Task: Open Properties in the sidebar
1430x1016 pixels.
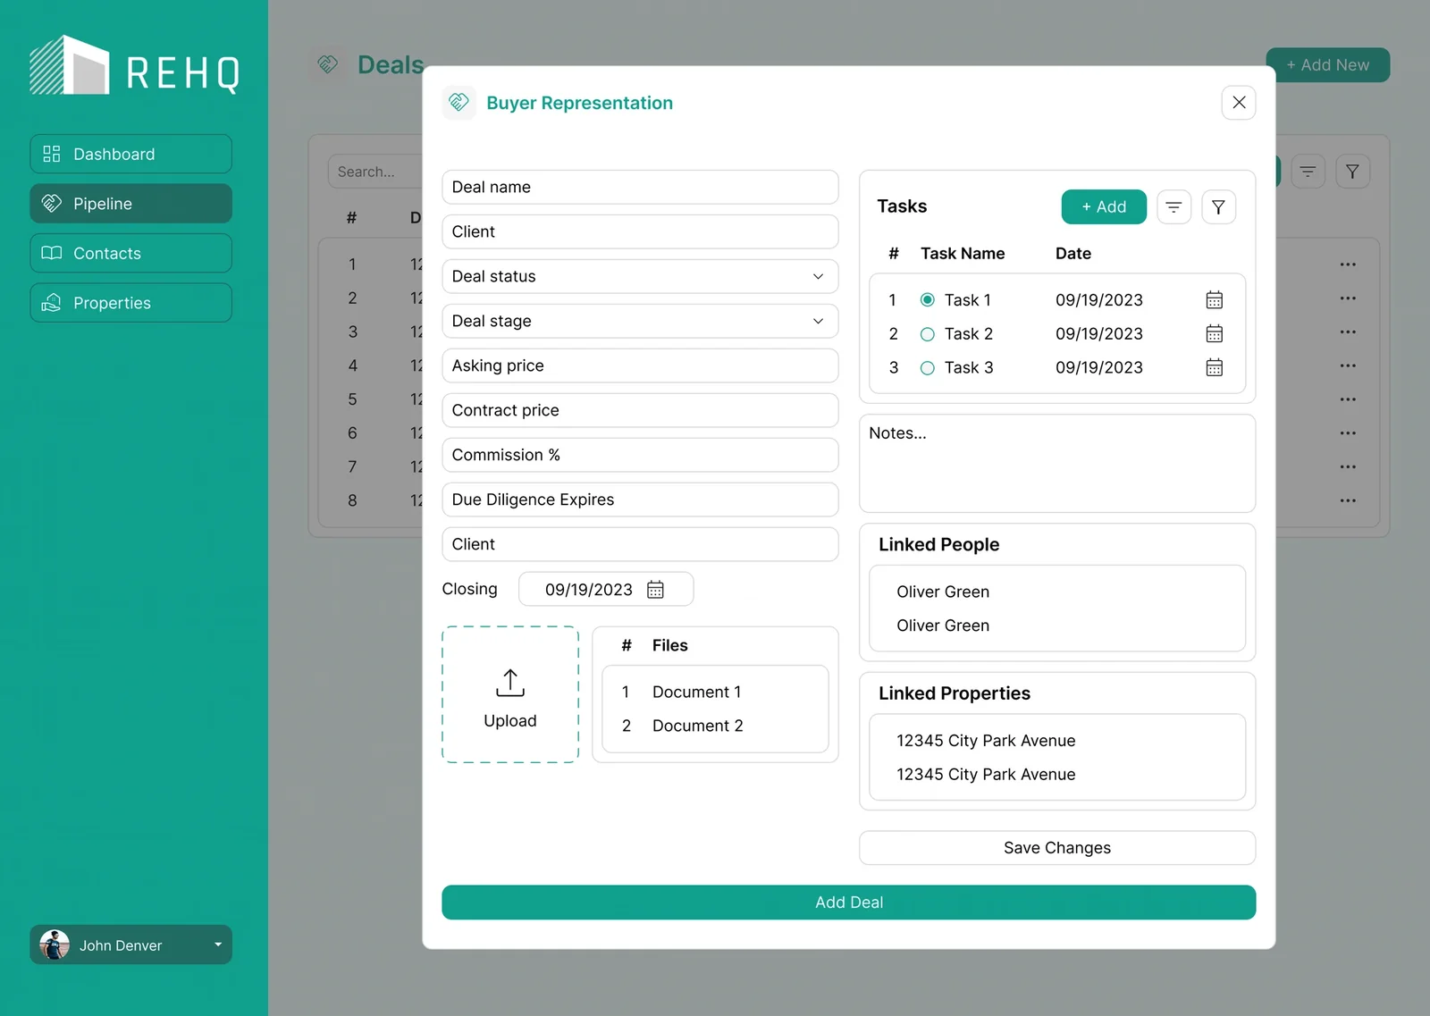Action: pos(130,302)
